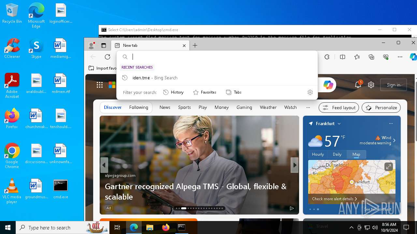417x234 pixels.
Task: Open Edge Extensions puzzle icon
Action: tap(327, 57)
